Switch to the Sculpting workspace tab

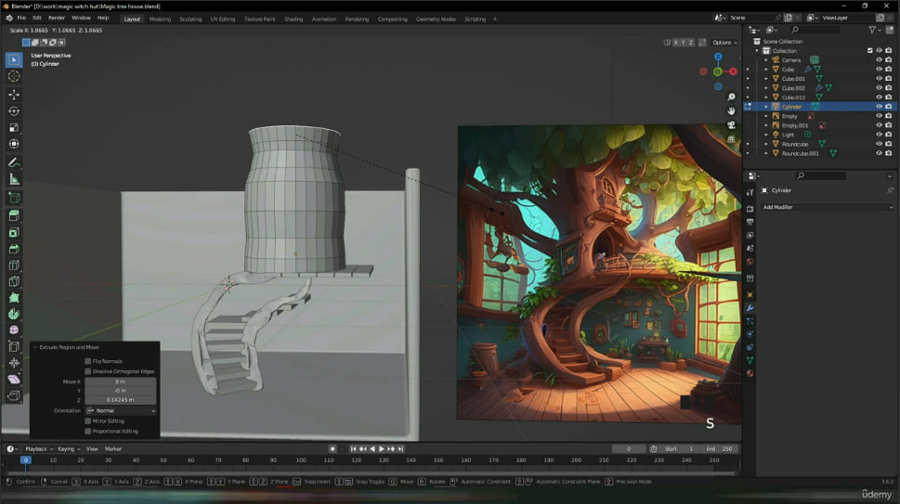point(189,19)
